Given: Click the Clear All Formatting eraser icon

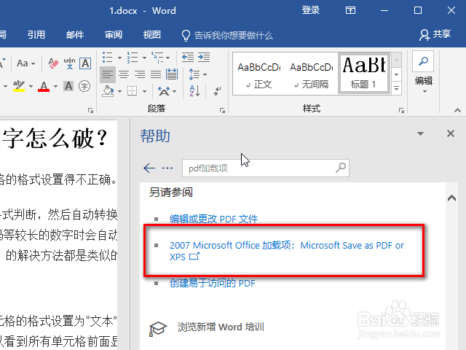Looking at the screenshot, I should pos(53,63).
